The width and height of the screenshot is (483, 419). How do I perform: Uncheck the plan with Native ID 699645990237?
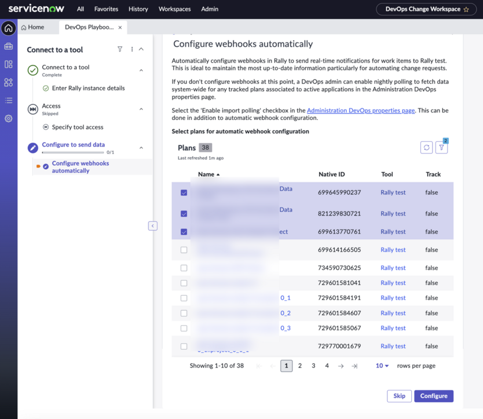[x=184, y=193]
